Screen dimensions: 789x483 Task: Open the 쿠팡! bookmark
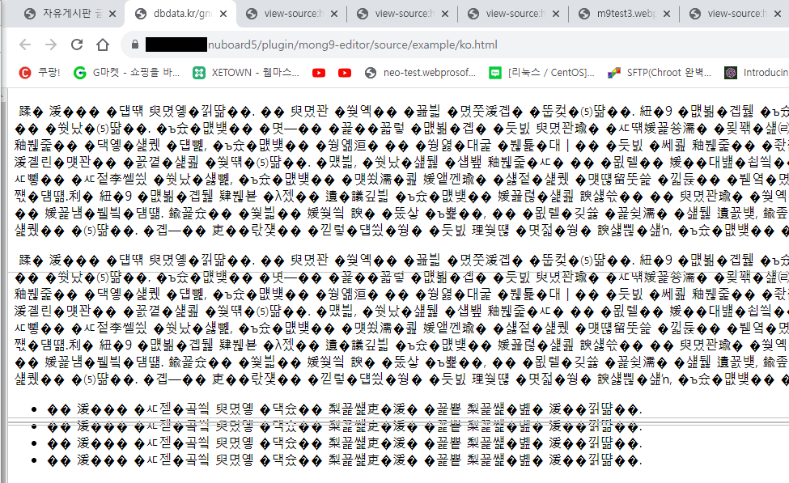[40, 73]
